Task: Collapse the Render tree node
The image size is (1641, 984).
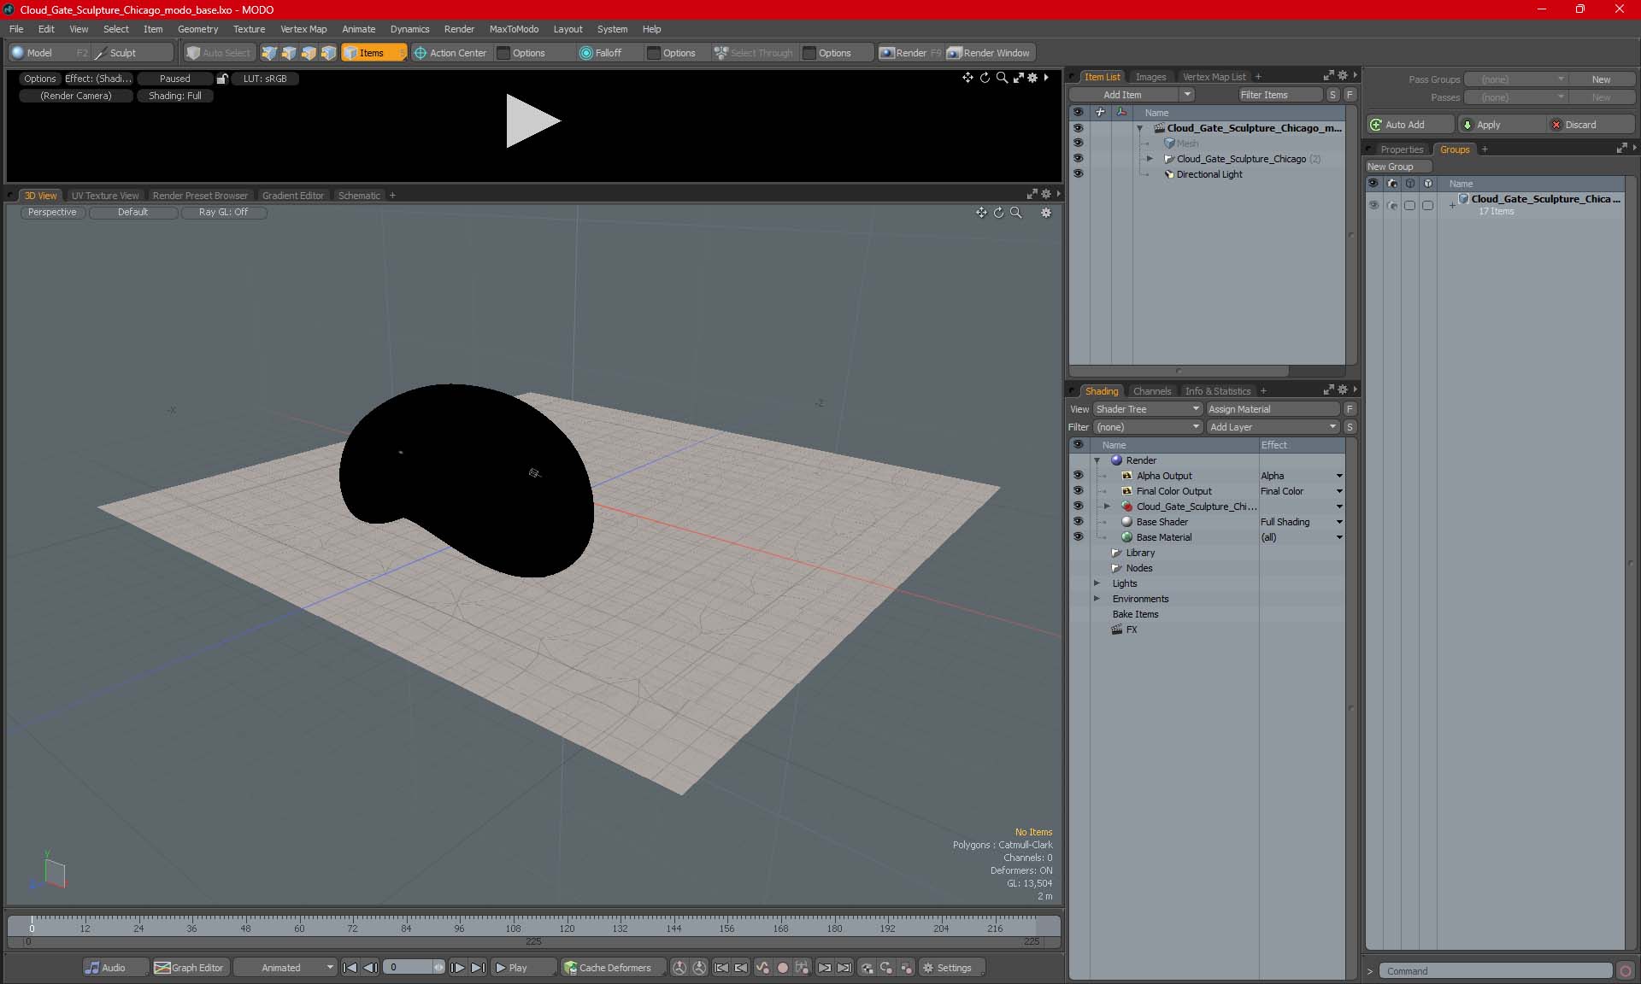Action: pos(1097,460)
